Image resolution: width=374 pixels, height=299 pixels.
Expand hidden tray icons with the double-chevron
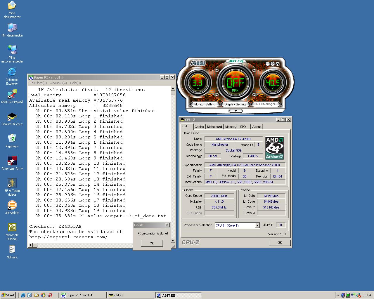click(338, 295)
